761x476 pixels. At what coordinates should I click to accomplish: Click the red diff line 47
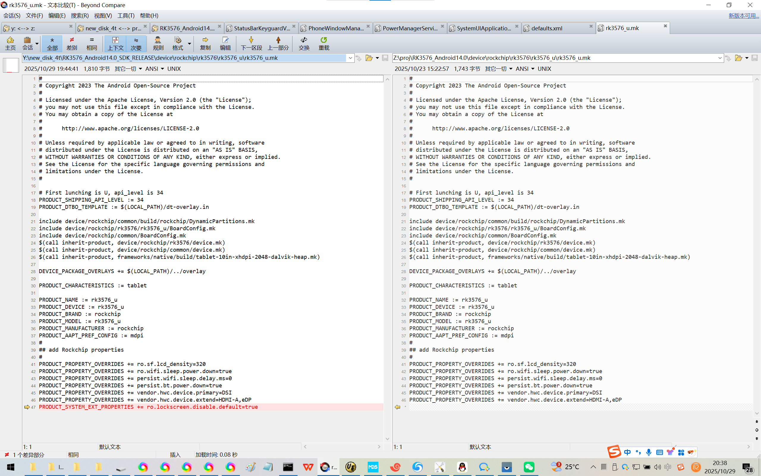pyautogui.click(x=148, y=407)
